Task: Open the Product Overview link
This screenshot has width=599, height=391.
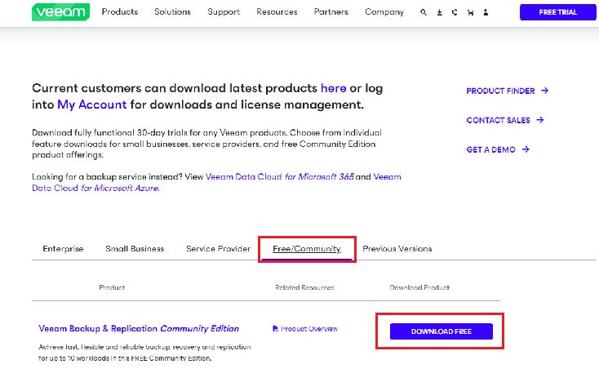Action: (x=309, y=329)
